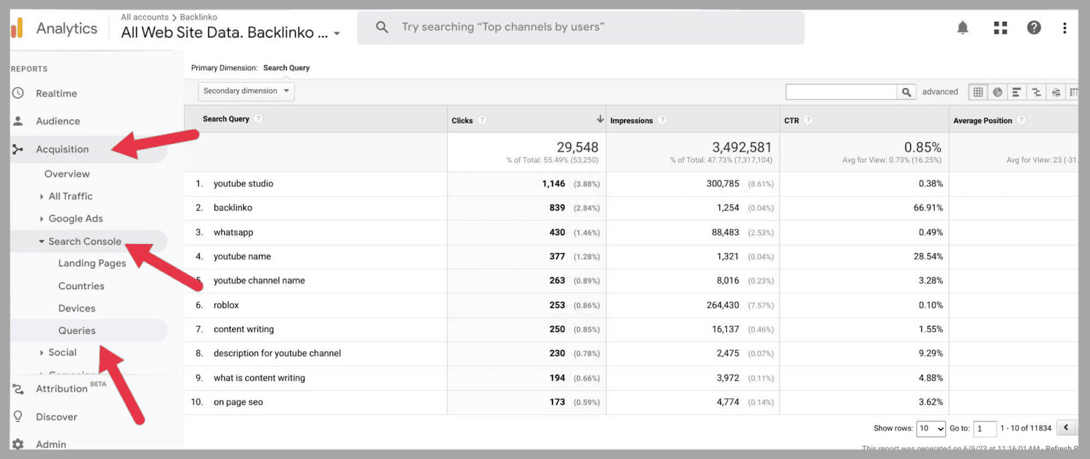Open the Secondary dimension dropdown
The height and width of the screenshot is (459, 1090).
[x=246, y=91]
